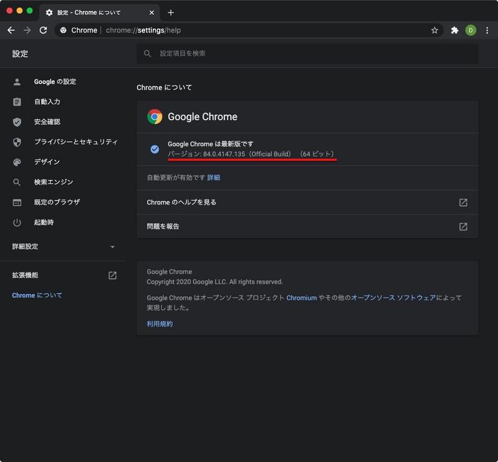
Task: Click the Chrome について page heading
Action: coord(164,87)
